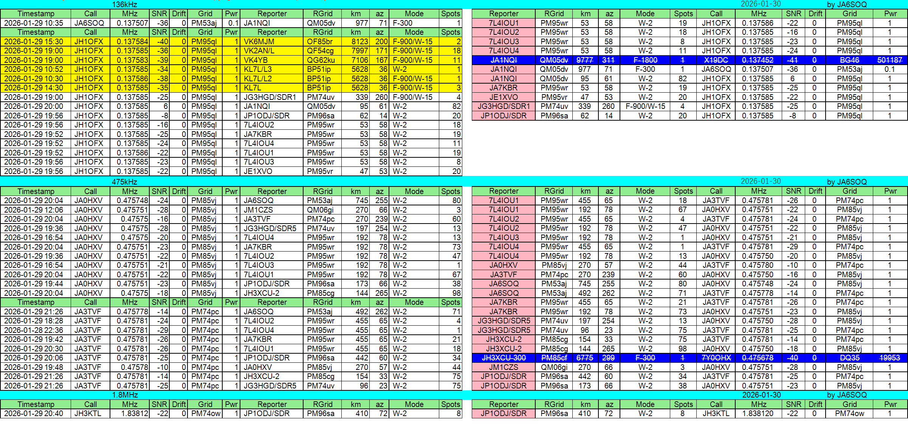Click the JH3KTL call cell in left table
This screenshot has width=908, height=435.
coord(90,413)
